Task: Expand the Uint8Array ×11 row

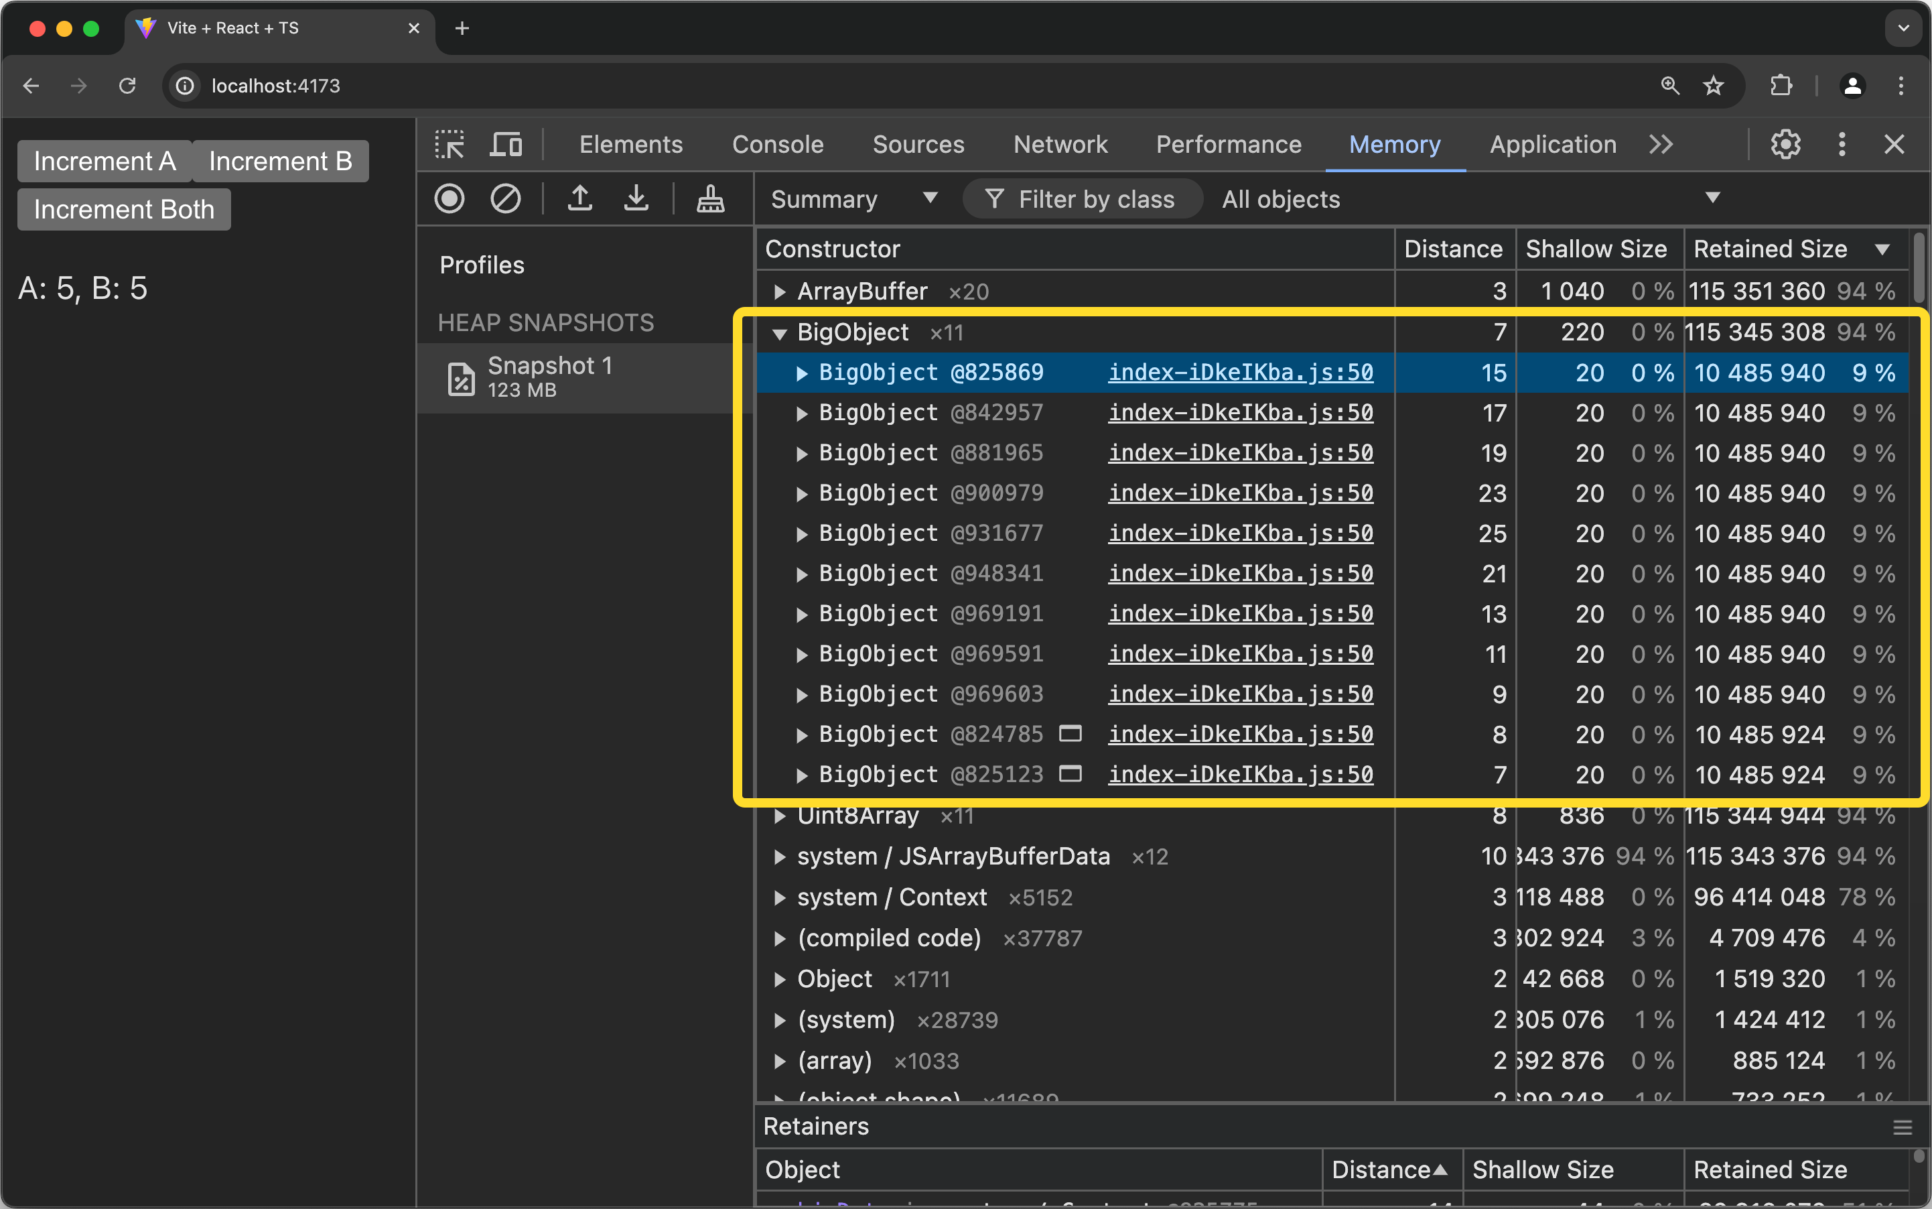Action: pos(779,816)
